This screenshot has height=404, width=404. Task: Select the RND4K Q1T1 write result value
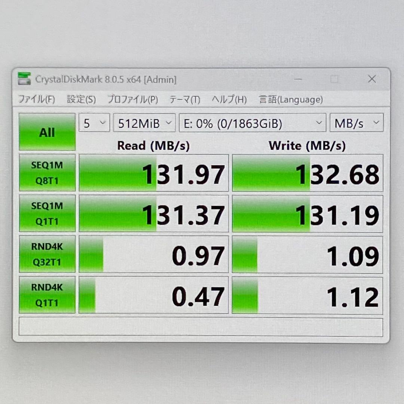pos(353,296)
